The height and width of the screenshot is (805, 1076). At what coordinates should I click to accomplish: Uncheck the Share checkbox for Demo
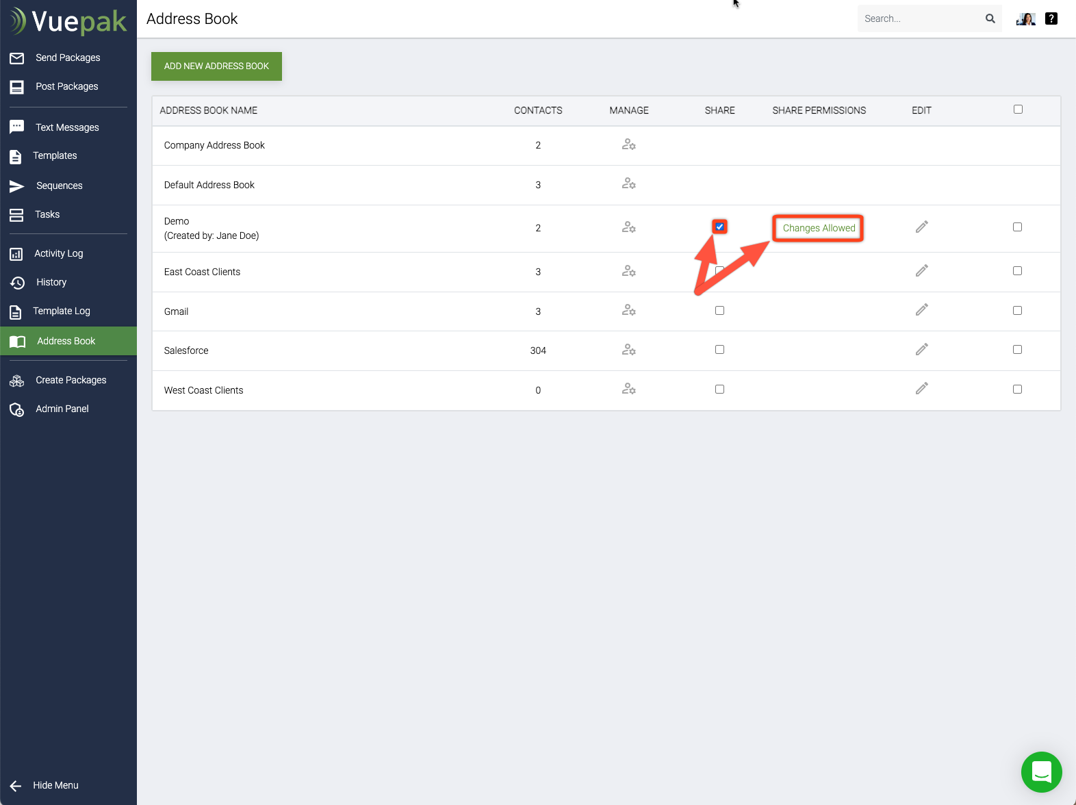tap(719, 227)
